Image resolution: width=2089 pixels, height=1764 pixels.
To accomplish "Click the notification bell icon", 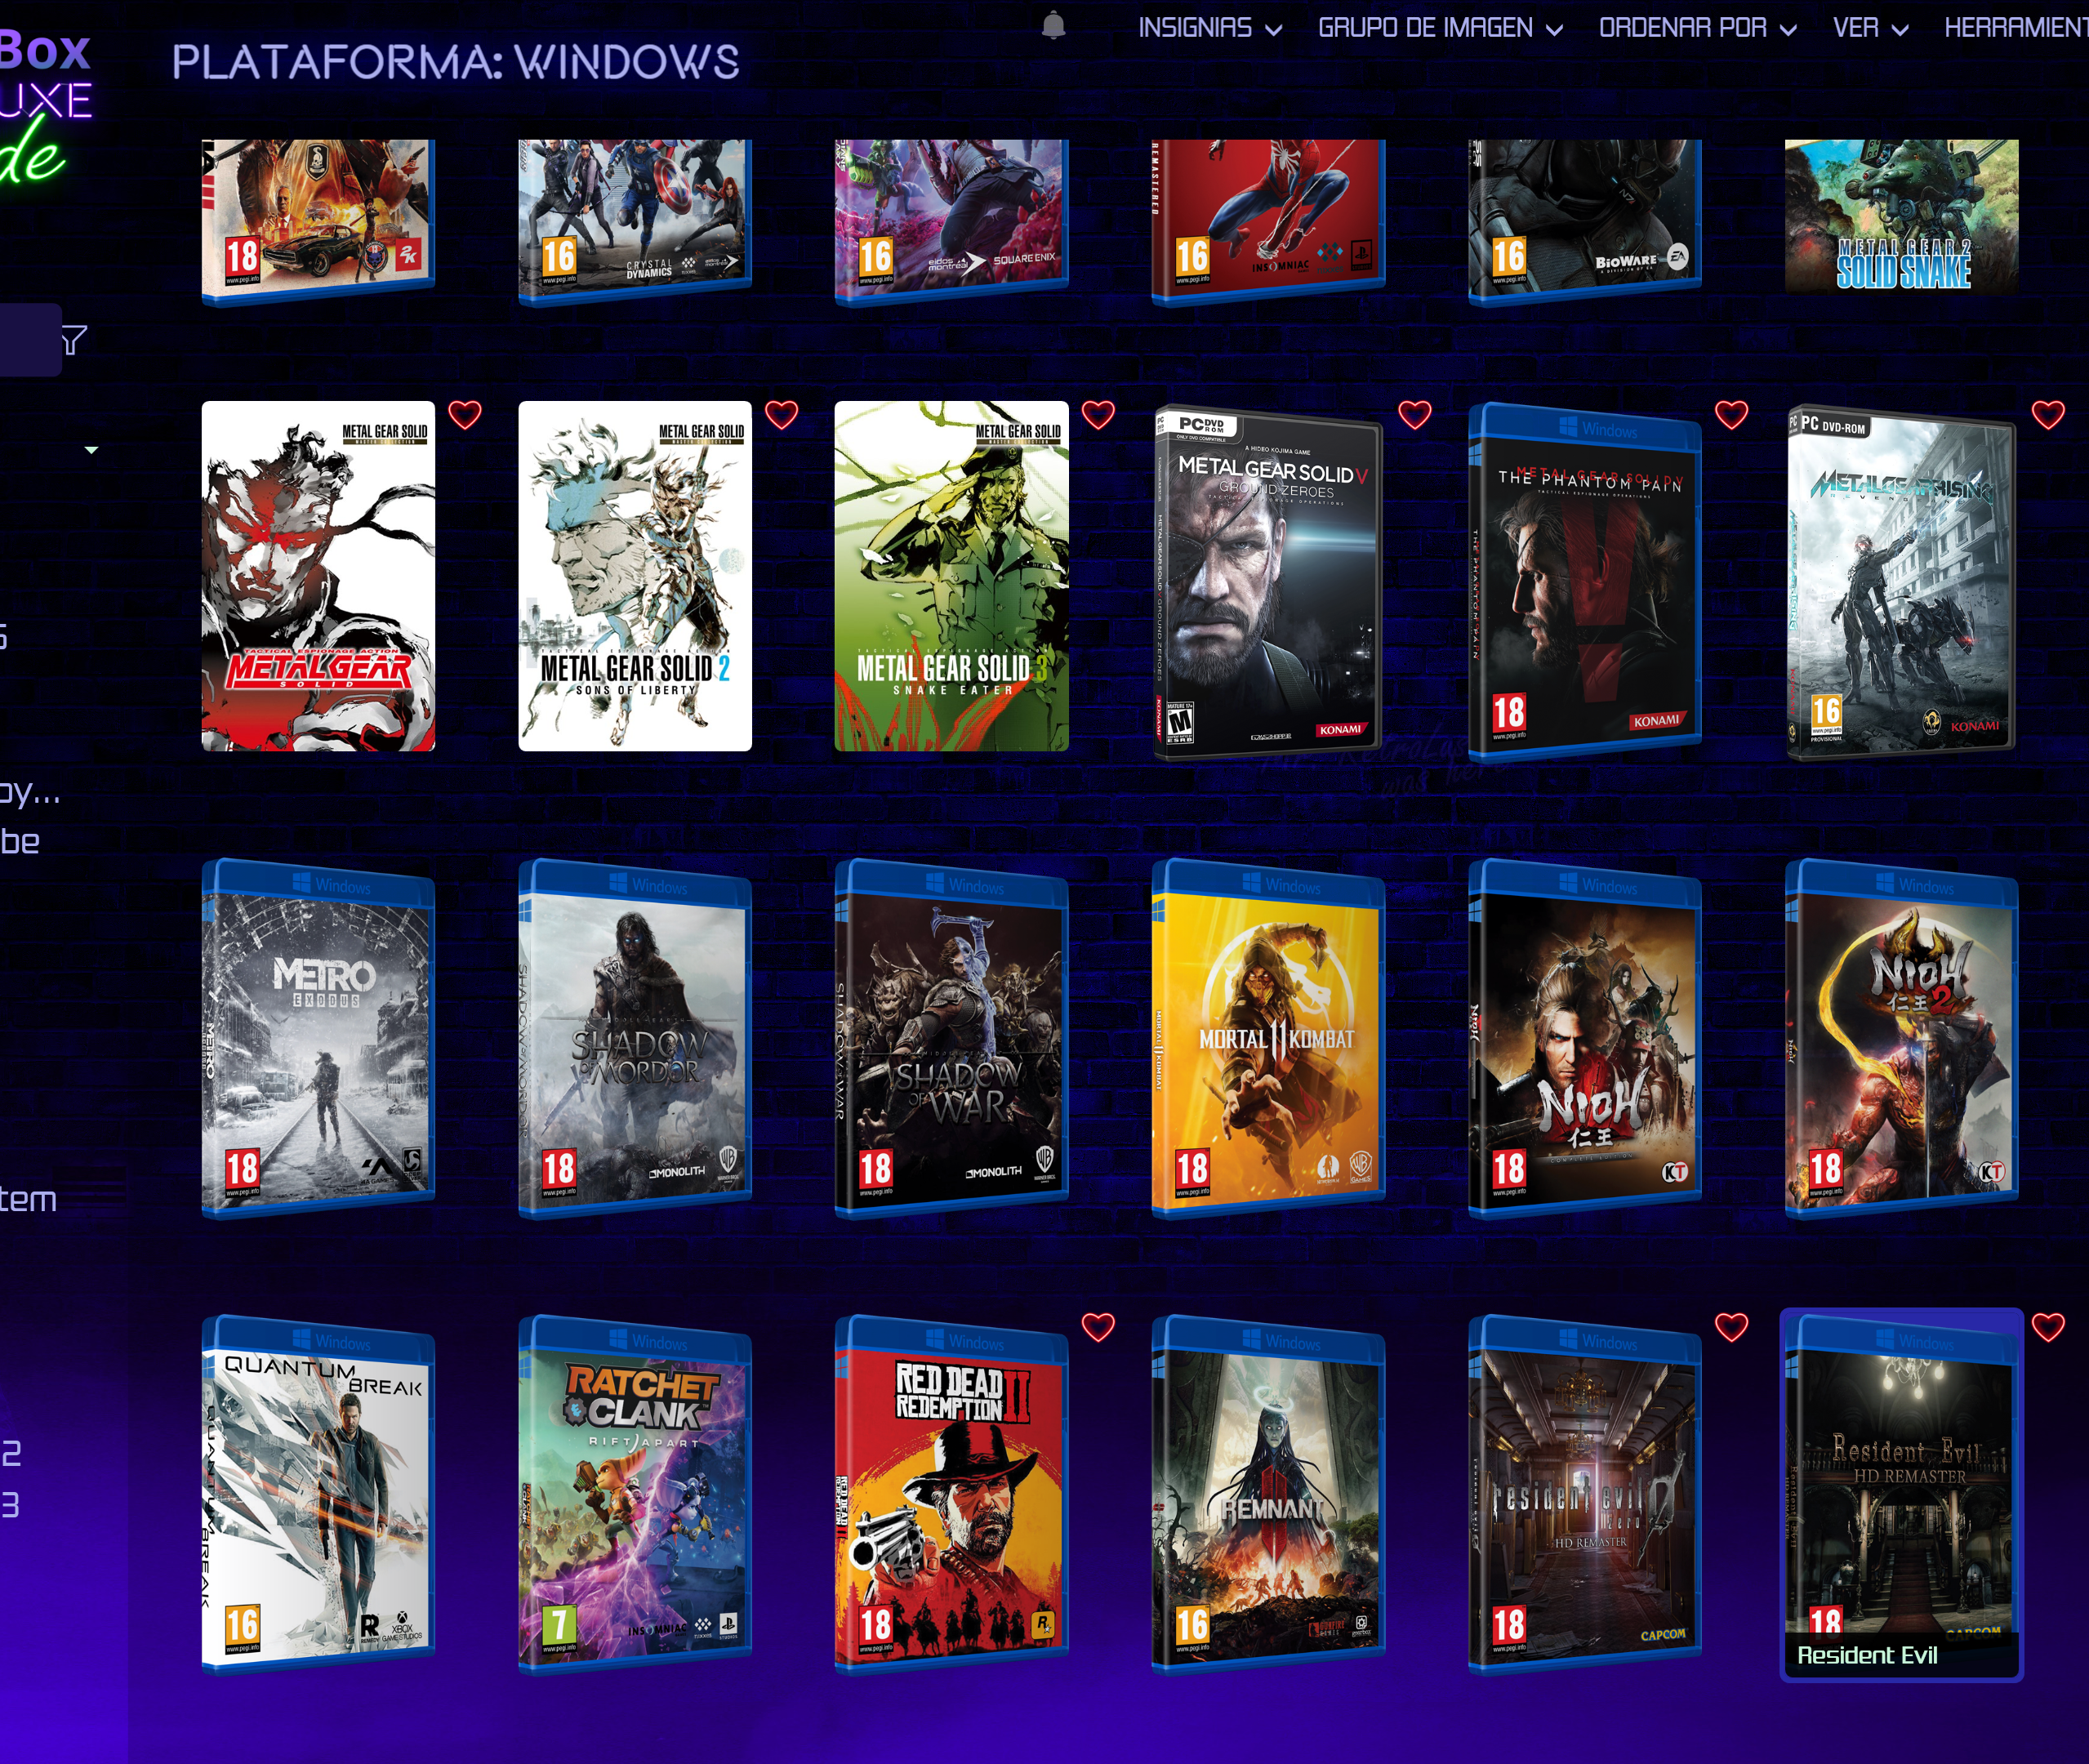I will coord(1053,26).
